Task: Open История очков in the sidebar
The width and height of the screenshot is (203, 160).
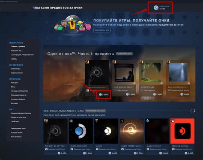Action: click(16, 133)
